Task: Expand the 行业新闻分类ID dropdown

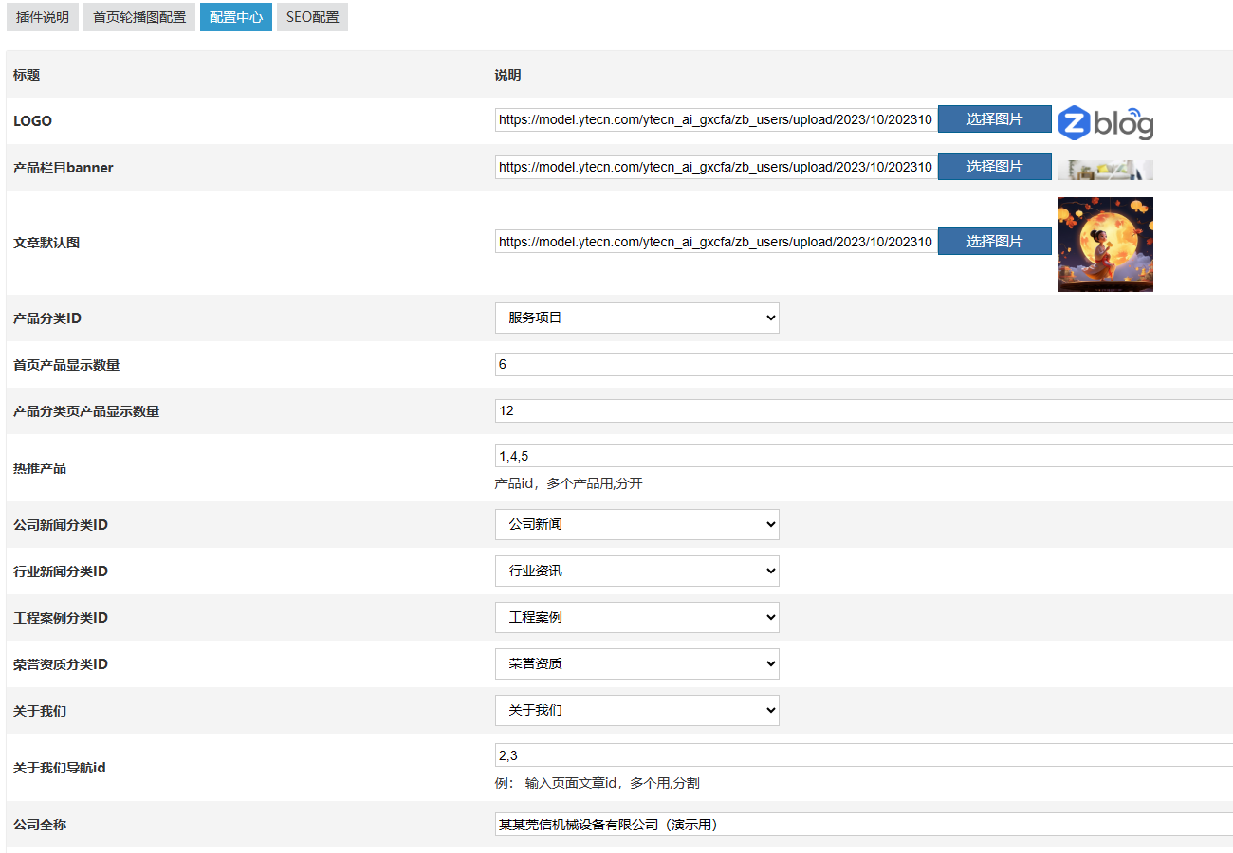Action: (x=636, y=571)
